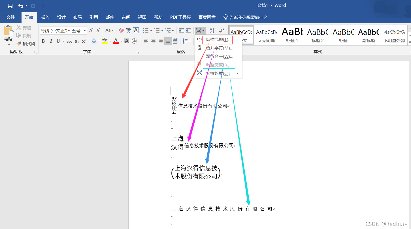Image resolution: width=411 pixels, height=229 pixels.
Task: Open the change case Aa dropdown
Action: (x=109, y=31)
